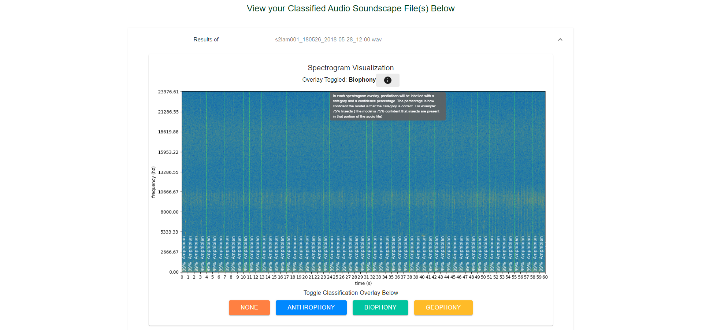Screen dimensions: 702x330
Task: Click the info icon next to Biophony
Action: coord(387,80)
